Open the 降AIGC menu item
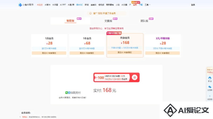The width and height of the screenshot is (213, 119). click(79, 5)
